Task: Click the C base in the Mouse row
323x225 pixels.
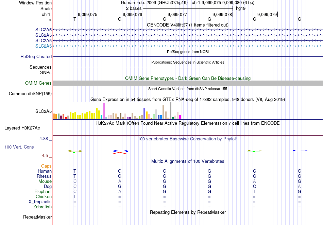Action: (75, 181)
